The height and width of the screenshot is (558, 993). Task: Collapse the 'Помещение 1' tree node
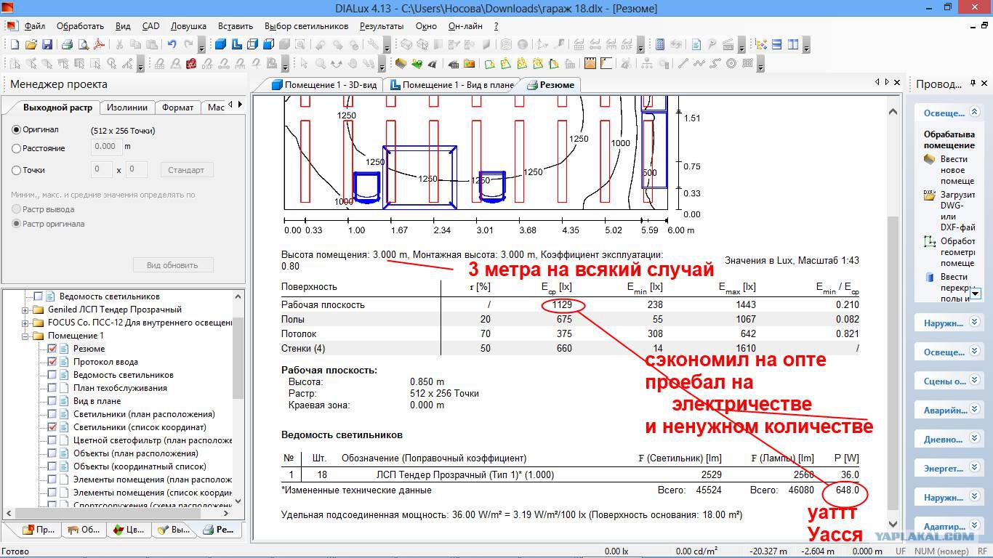[x=25, y=336]
